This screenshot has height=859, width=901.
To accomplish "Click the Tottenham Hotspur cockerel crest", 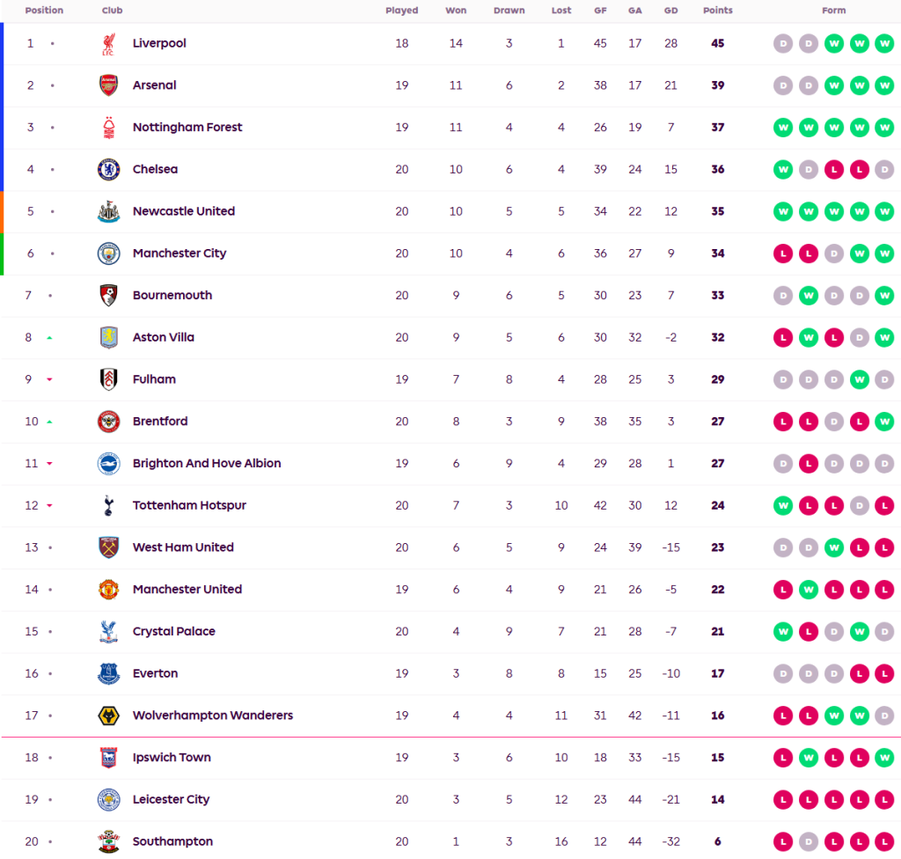I will coord(108,505).
